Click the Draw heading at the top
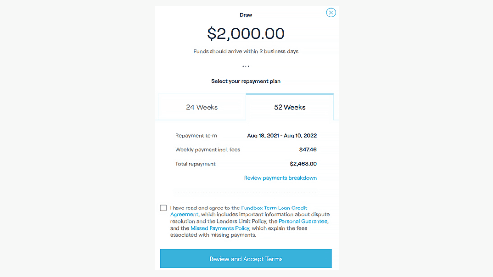Screen dimensions: 493x277 click(x=246, y=15)
